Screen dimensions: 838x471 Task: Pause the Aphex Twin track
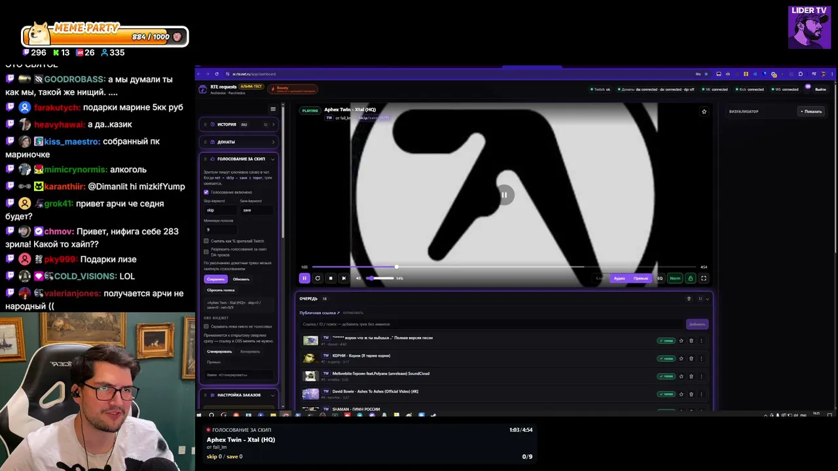[x=304, y=278]
